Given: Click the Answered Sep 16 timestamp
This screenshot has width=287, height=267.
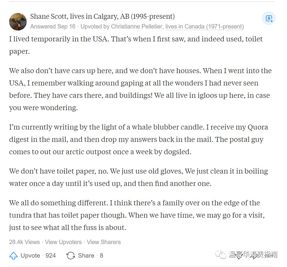Looking at the screenshot, I should pyautogui.click(x=53, y=26).
